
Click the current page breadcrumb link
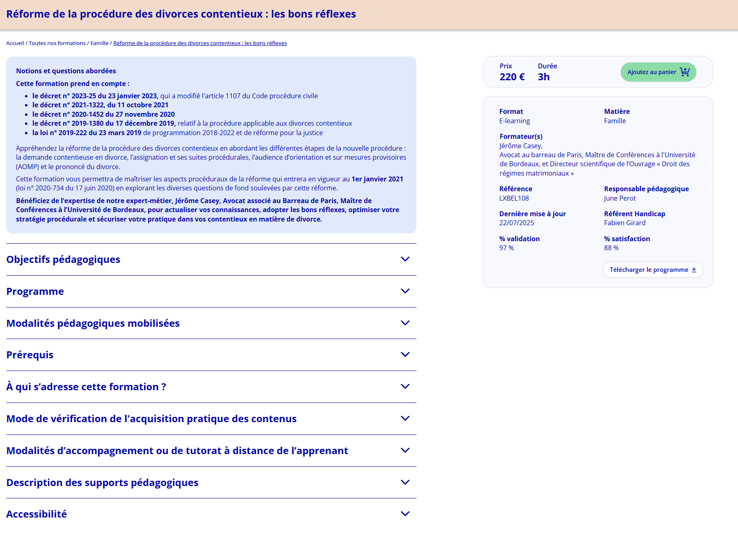pyautogui.click(x=200, y=43)
